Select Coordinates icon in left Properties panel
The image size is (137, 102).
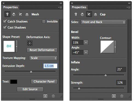point(27,14)
